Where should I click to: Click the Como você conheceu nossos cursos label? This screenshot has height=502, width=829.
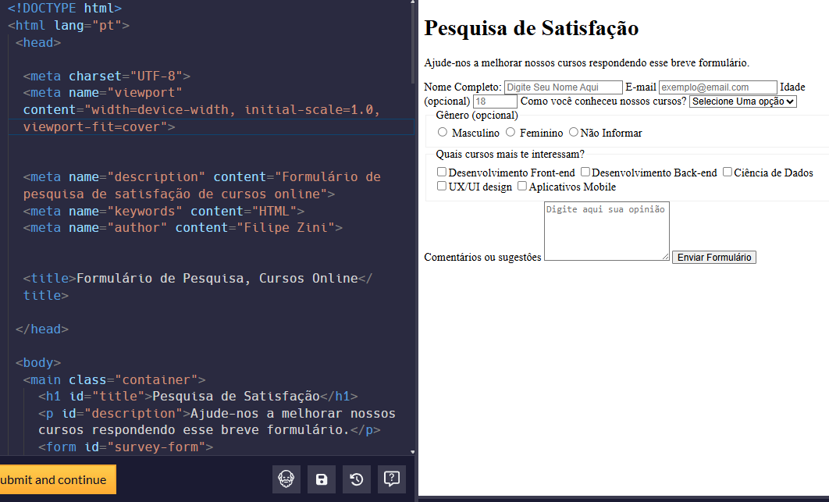(x=603, y=101)
